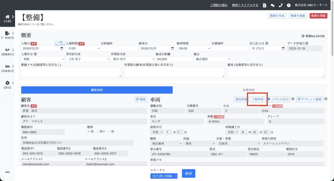The width and height of the screenshot is (334, 181).
Task: Click the phone icon in top bar
Action: coord(281,5)
